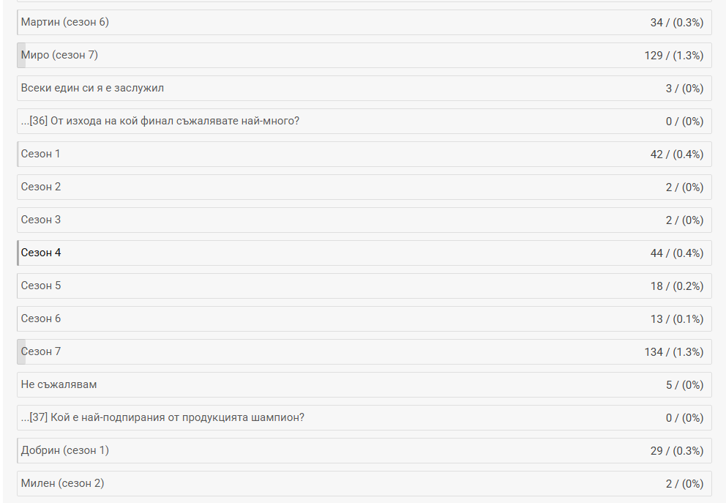726x503 pixels.
Task: Pick the Сезон 2 answer row
Action: (41, 187)
